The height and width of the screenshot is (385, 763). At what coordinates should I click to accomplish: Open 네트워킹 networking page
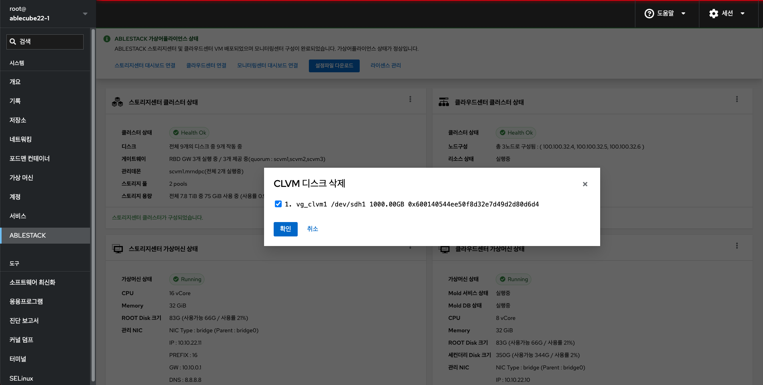tap(45, 139)
